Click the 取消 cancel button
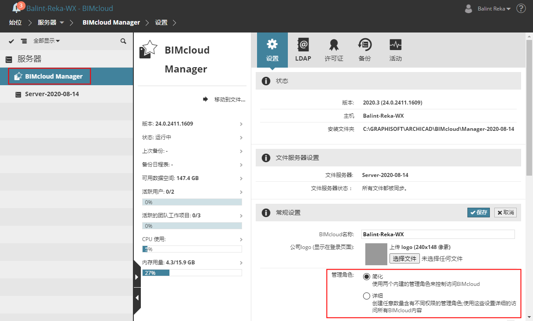Screen dimensions: 533x321 (505, 213)
